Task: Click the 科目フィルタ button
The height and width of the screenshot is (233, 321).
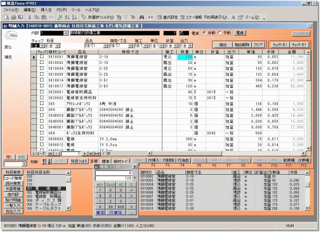Action: tap(79, 161)
